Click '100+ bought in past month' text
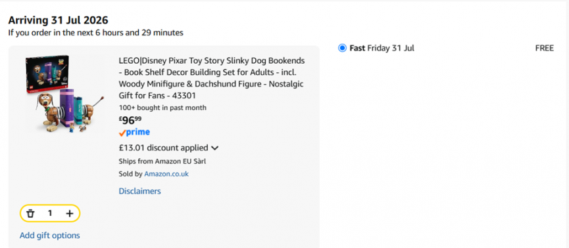The height and width of the screenshot is (248, 569). tap(162, 108)
